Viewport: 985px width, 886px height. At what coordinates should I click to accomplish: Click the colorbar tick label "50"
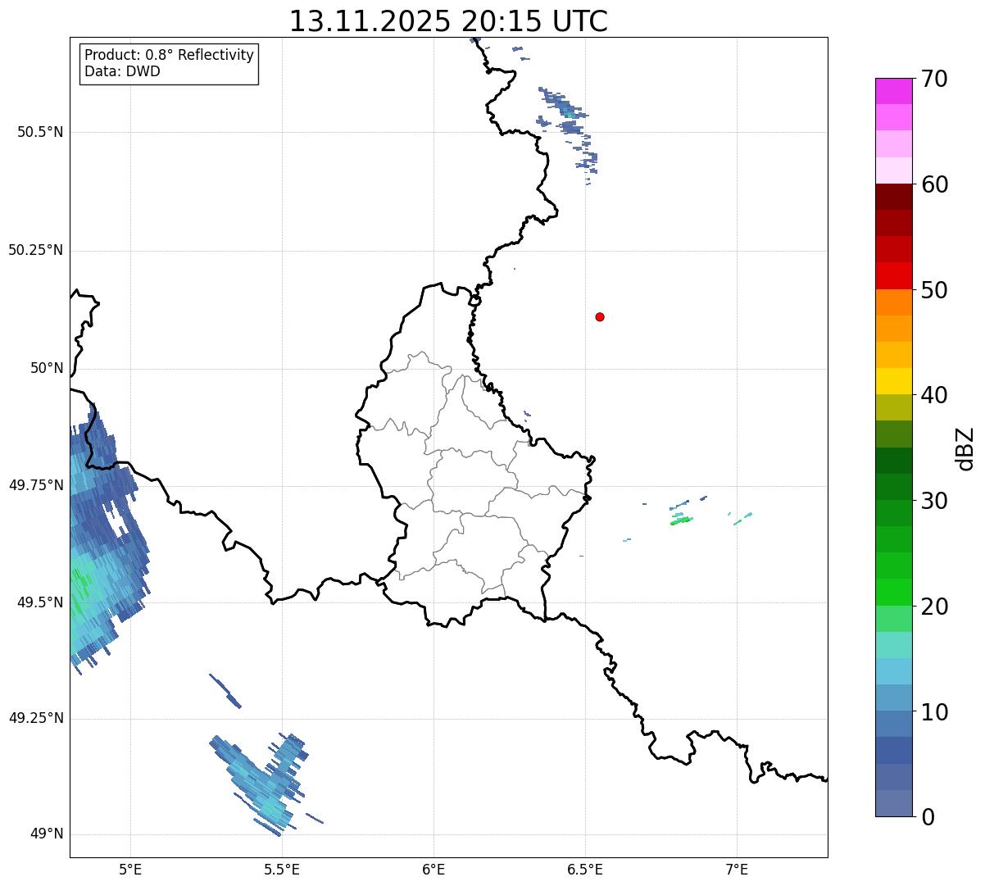[934, 290]
